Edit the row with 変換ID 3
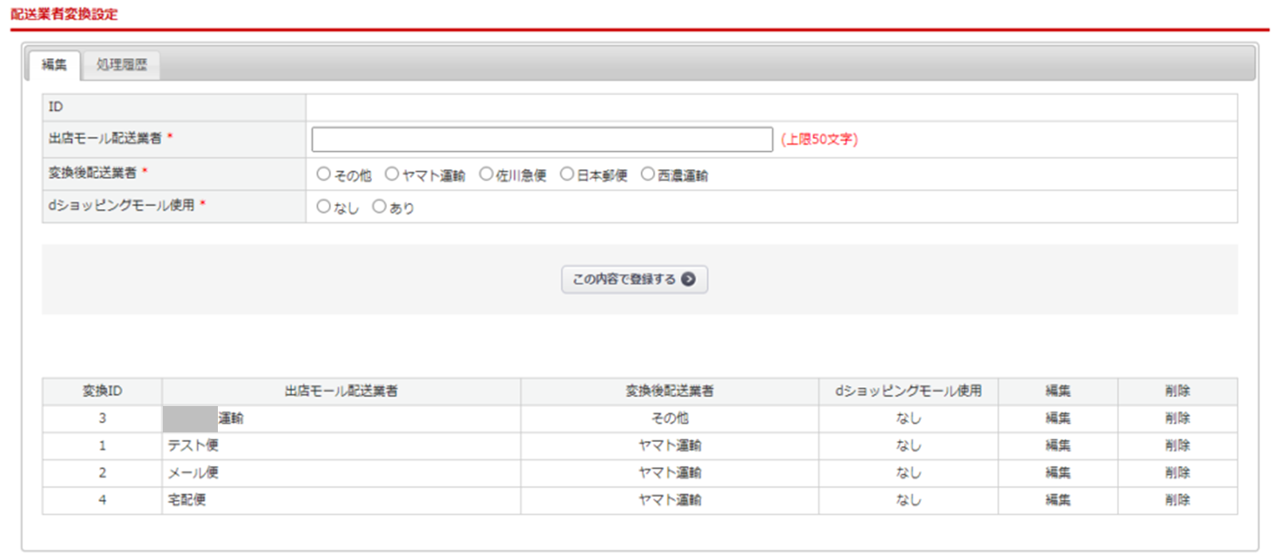The width and height of the screenshot is (1277, 560). (1058, 418)
